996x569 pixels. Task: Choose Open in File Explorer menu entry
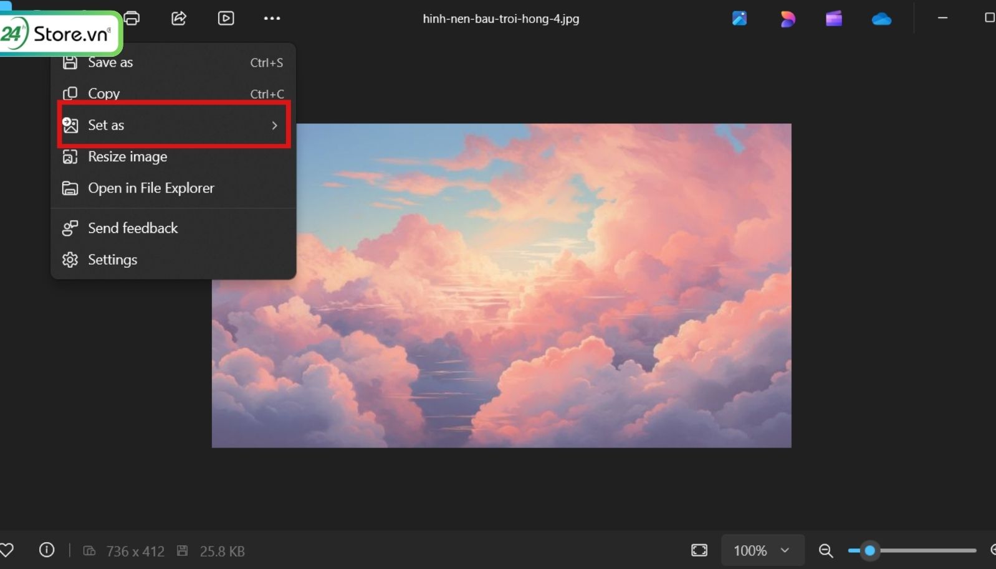[x=151, y=188]
